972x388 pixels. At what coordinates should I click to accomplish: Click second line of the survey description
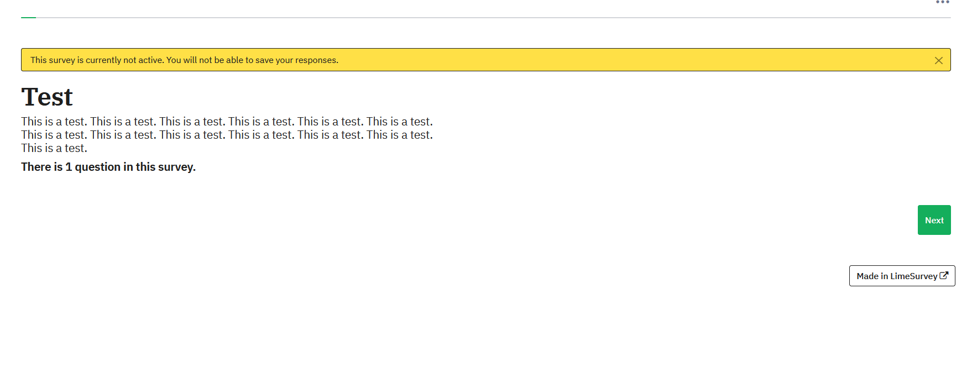point(227,135)
